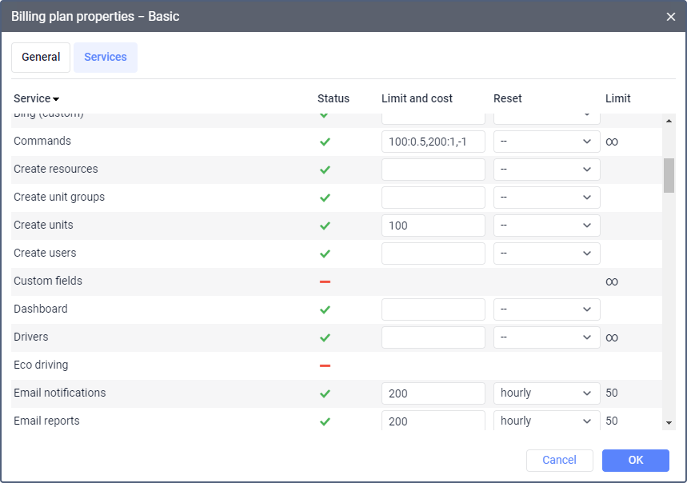Click the Create users status checkmark
This screenshot has height=483, width=687.
click(x=325, y=253)
